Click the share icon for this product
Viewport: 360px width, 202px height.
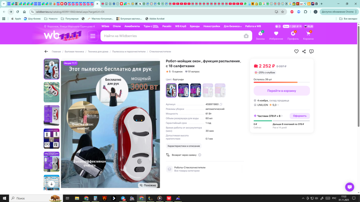click(x=304, y=51)
